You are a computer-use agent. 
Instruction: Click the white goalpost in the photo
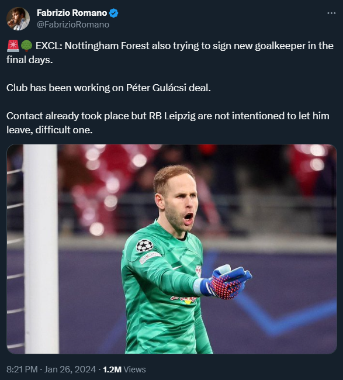coord(41,249)
